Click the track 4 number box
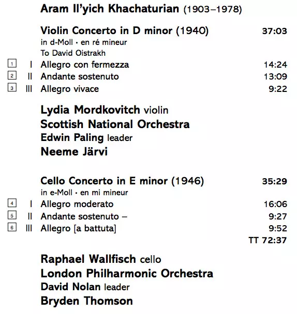 pos(12,203)
